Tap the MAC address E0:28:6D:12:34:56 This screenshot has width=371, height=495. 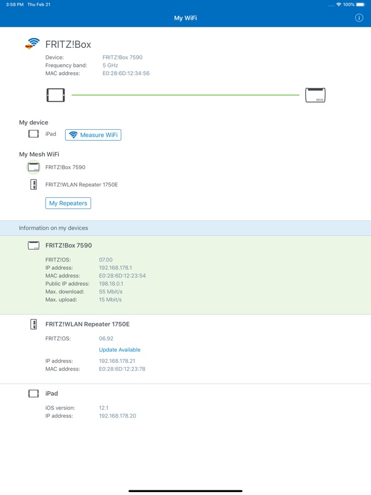126,73
